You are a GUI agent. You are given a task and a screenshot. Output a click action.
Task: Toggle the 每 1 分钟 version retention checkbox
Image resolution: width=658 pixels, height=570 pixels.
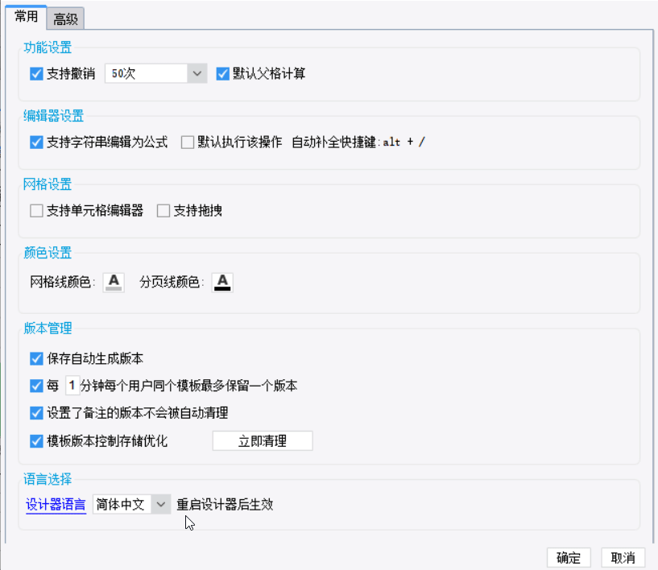click(x=36, y=386)
